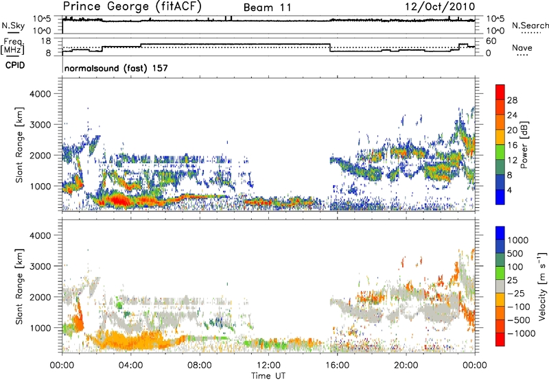Click the sky noise trace in the top panel

(x=268, y=21)
